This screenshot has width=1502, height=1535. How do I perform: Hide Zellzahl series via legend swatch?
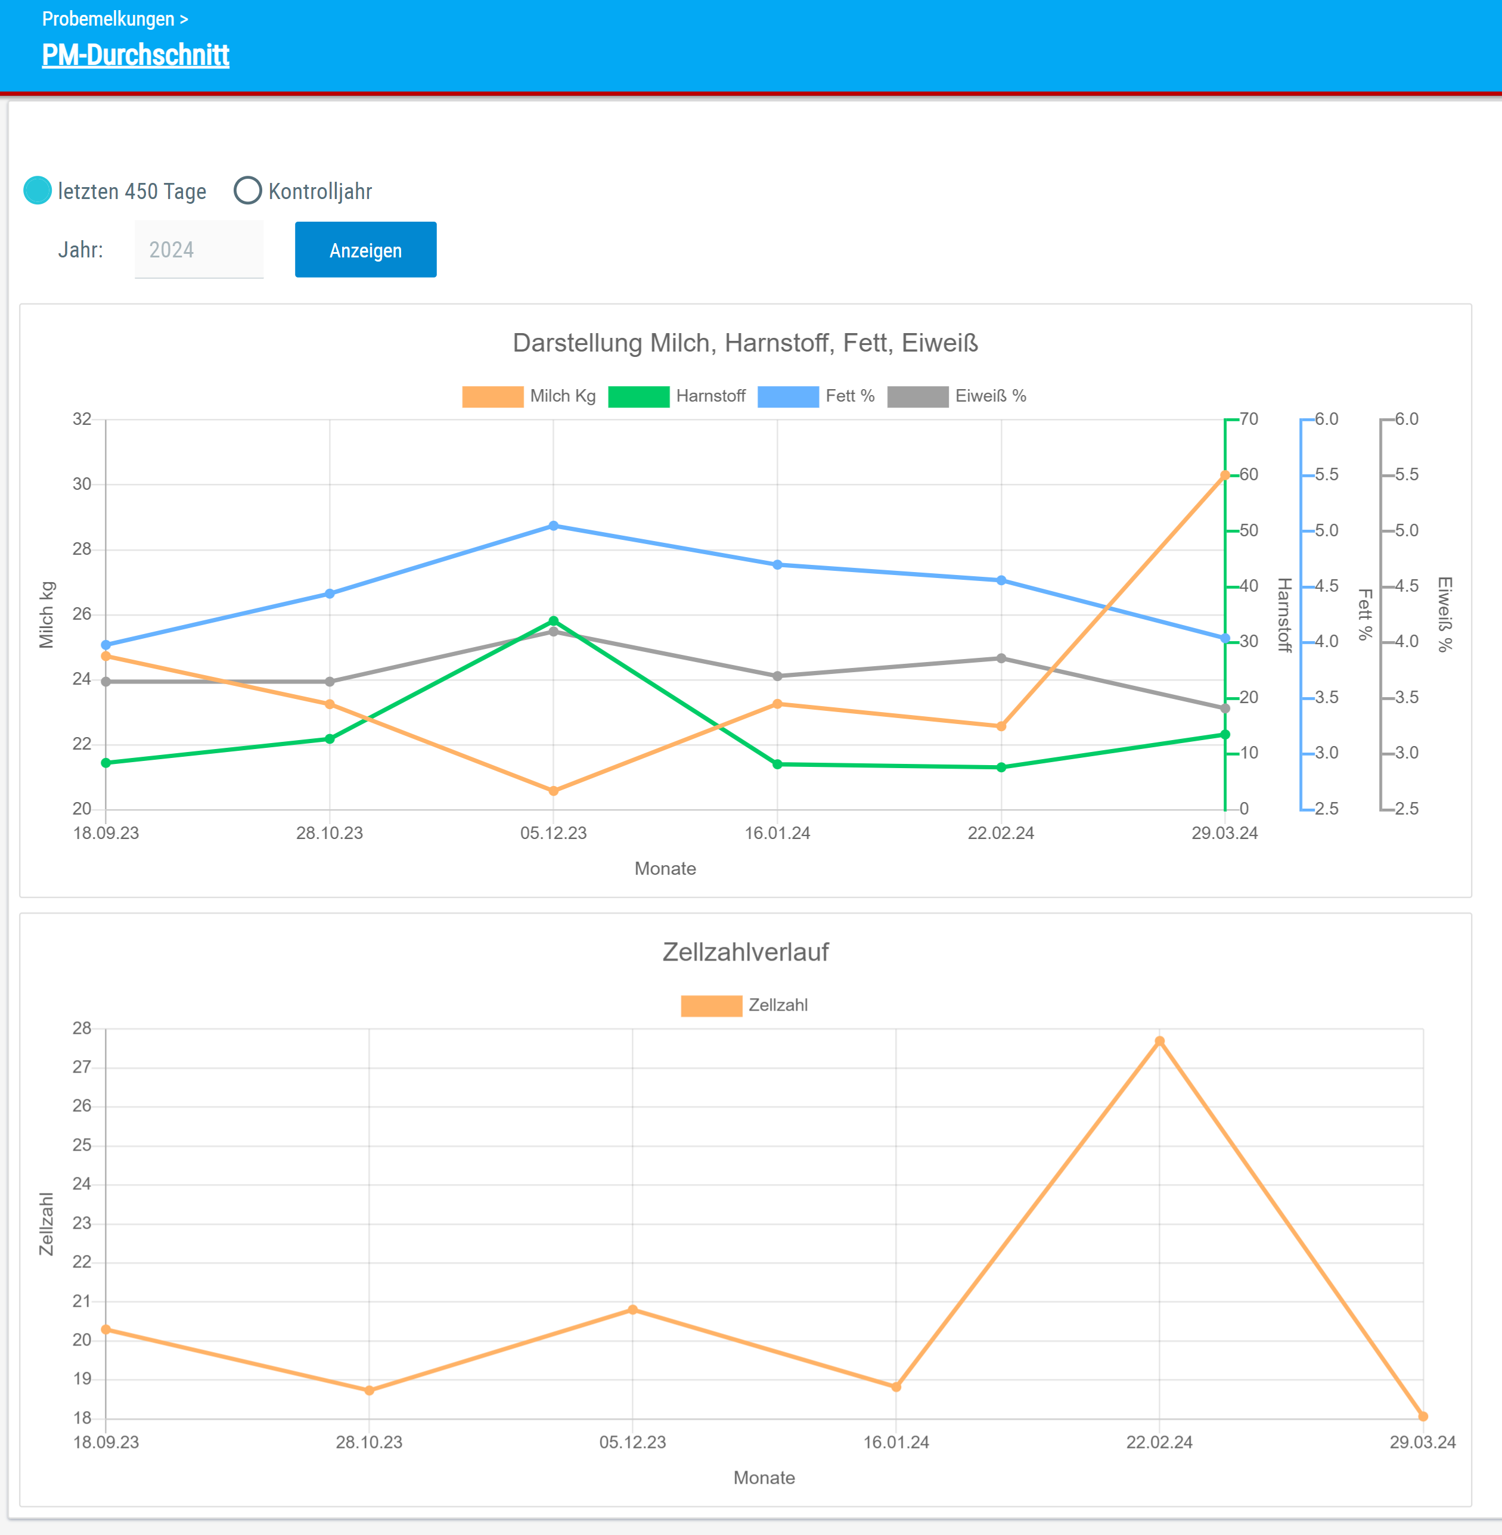pyautogui.click(x=710, y=1006)
